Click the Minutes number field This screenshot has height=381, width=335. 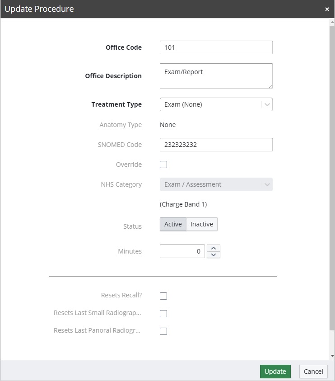click(x=182, y=251)
